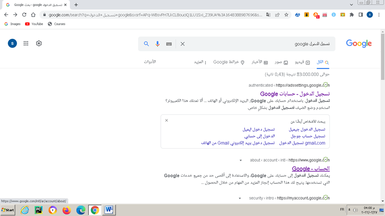
Task: Click the volume speaker tray icon
Action: (x=355, y=210)
